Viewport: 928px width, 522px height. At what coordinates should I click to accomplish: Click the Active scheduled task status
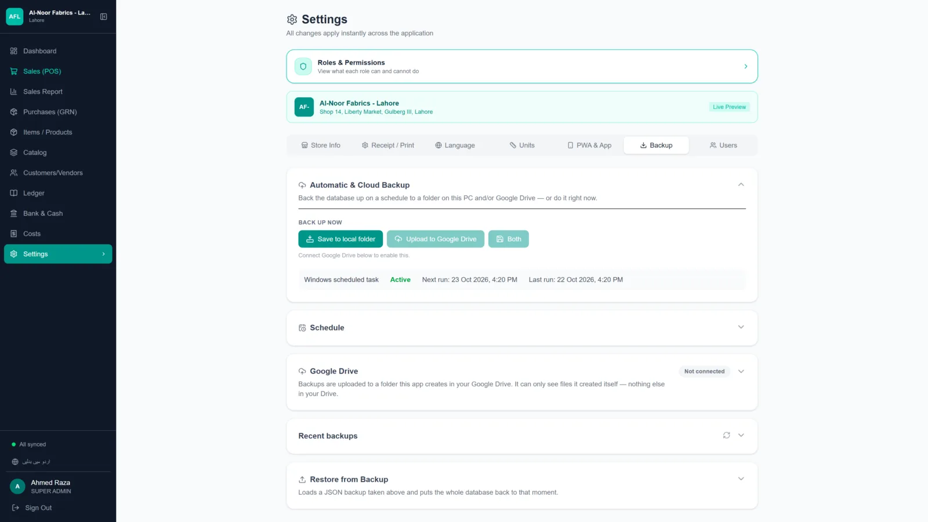point(400,280)
